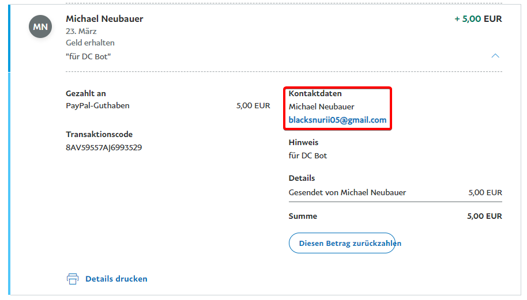
Task: Click the Gezahlt an heading
Action: pyautogui.click(x=86, y=93)
